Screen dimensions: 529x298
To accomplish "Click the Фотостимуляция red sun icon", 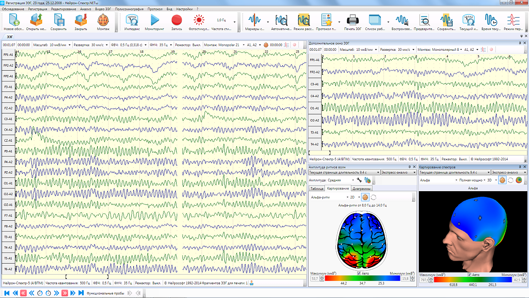I will coord(199,20).
